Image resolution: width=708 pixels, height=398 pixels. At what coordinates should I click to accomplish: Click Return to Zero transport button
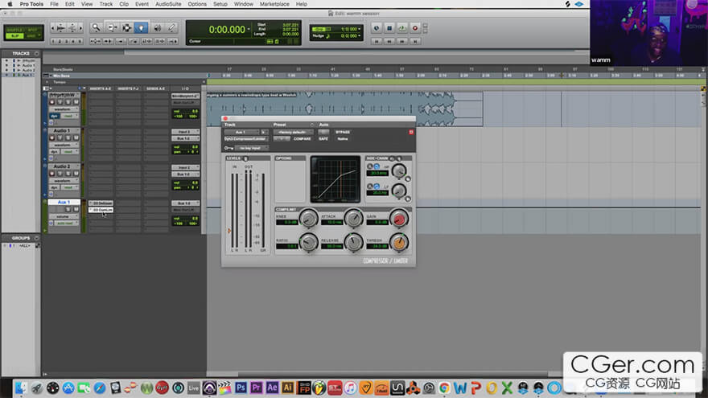(x=377, y=41)
